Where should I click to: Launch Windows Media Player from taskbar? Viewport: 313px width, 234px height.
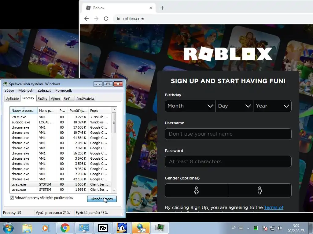click(45, 228)
